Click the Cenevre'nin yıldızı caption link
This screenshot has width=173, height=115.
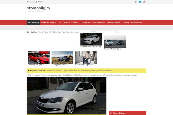tap(36, 65)
